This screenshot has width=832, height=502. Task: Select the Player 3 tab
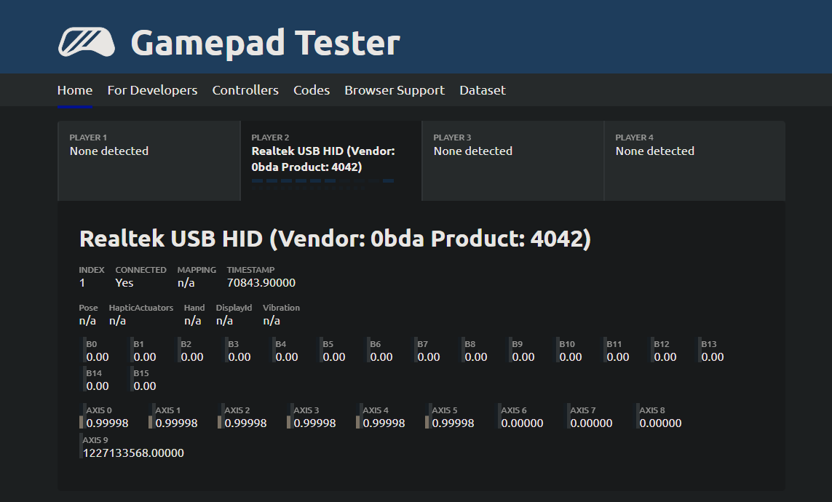point(512,161)
